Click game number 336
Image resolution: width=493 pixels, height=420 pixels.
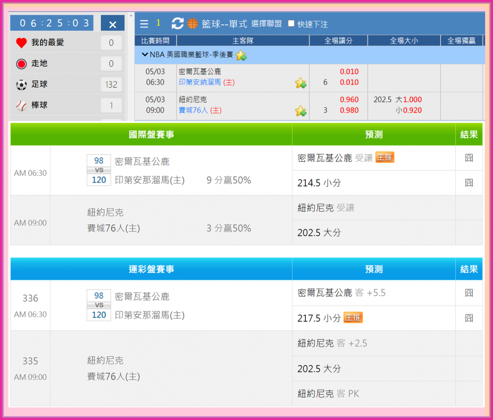[30, 298]
